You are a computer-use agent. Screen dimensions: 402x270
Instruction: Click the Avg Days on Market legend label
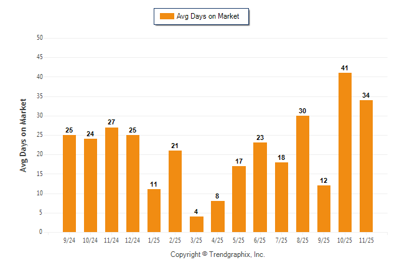pos(208,16)
